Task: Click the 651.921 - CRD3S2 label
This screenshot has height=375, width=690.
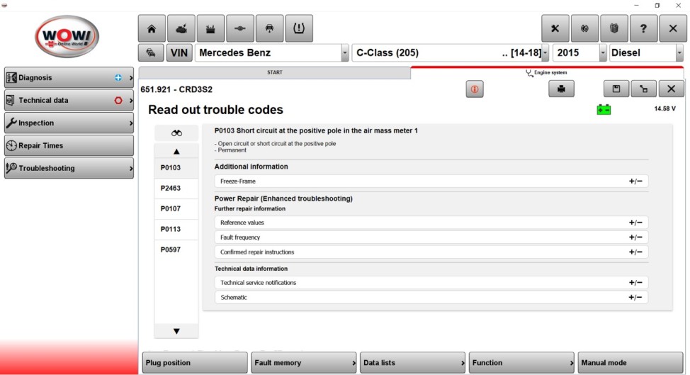Action: [176, 89]
